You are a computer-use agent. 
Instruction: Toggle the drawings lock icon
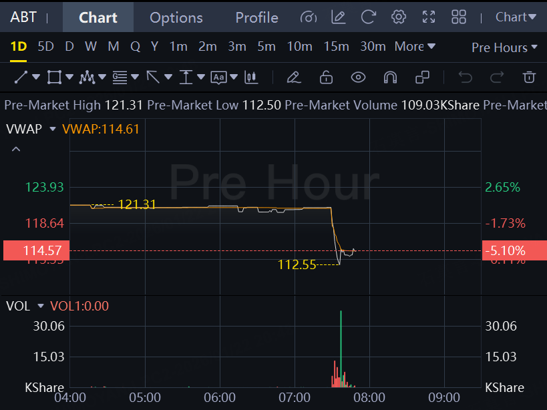tap(326, 77)
